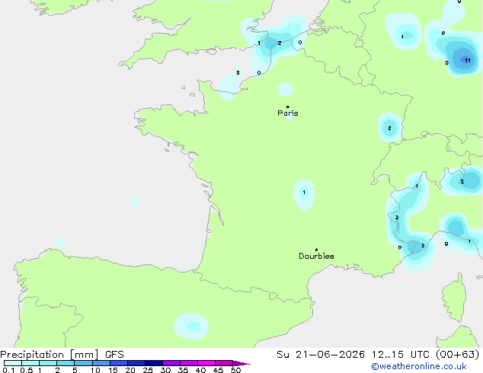
Task: Click the '25' legend scale label
Action: [148, 370]
